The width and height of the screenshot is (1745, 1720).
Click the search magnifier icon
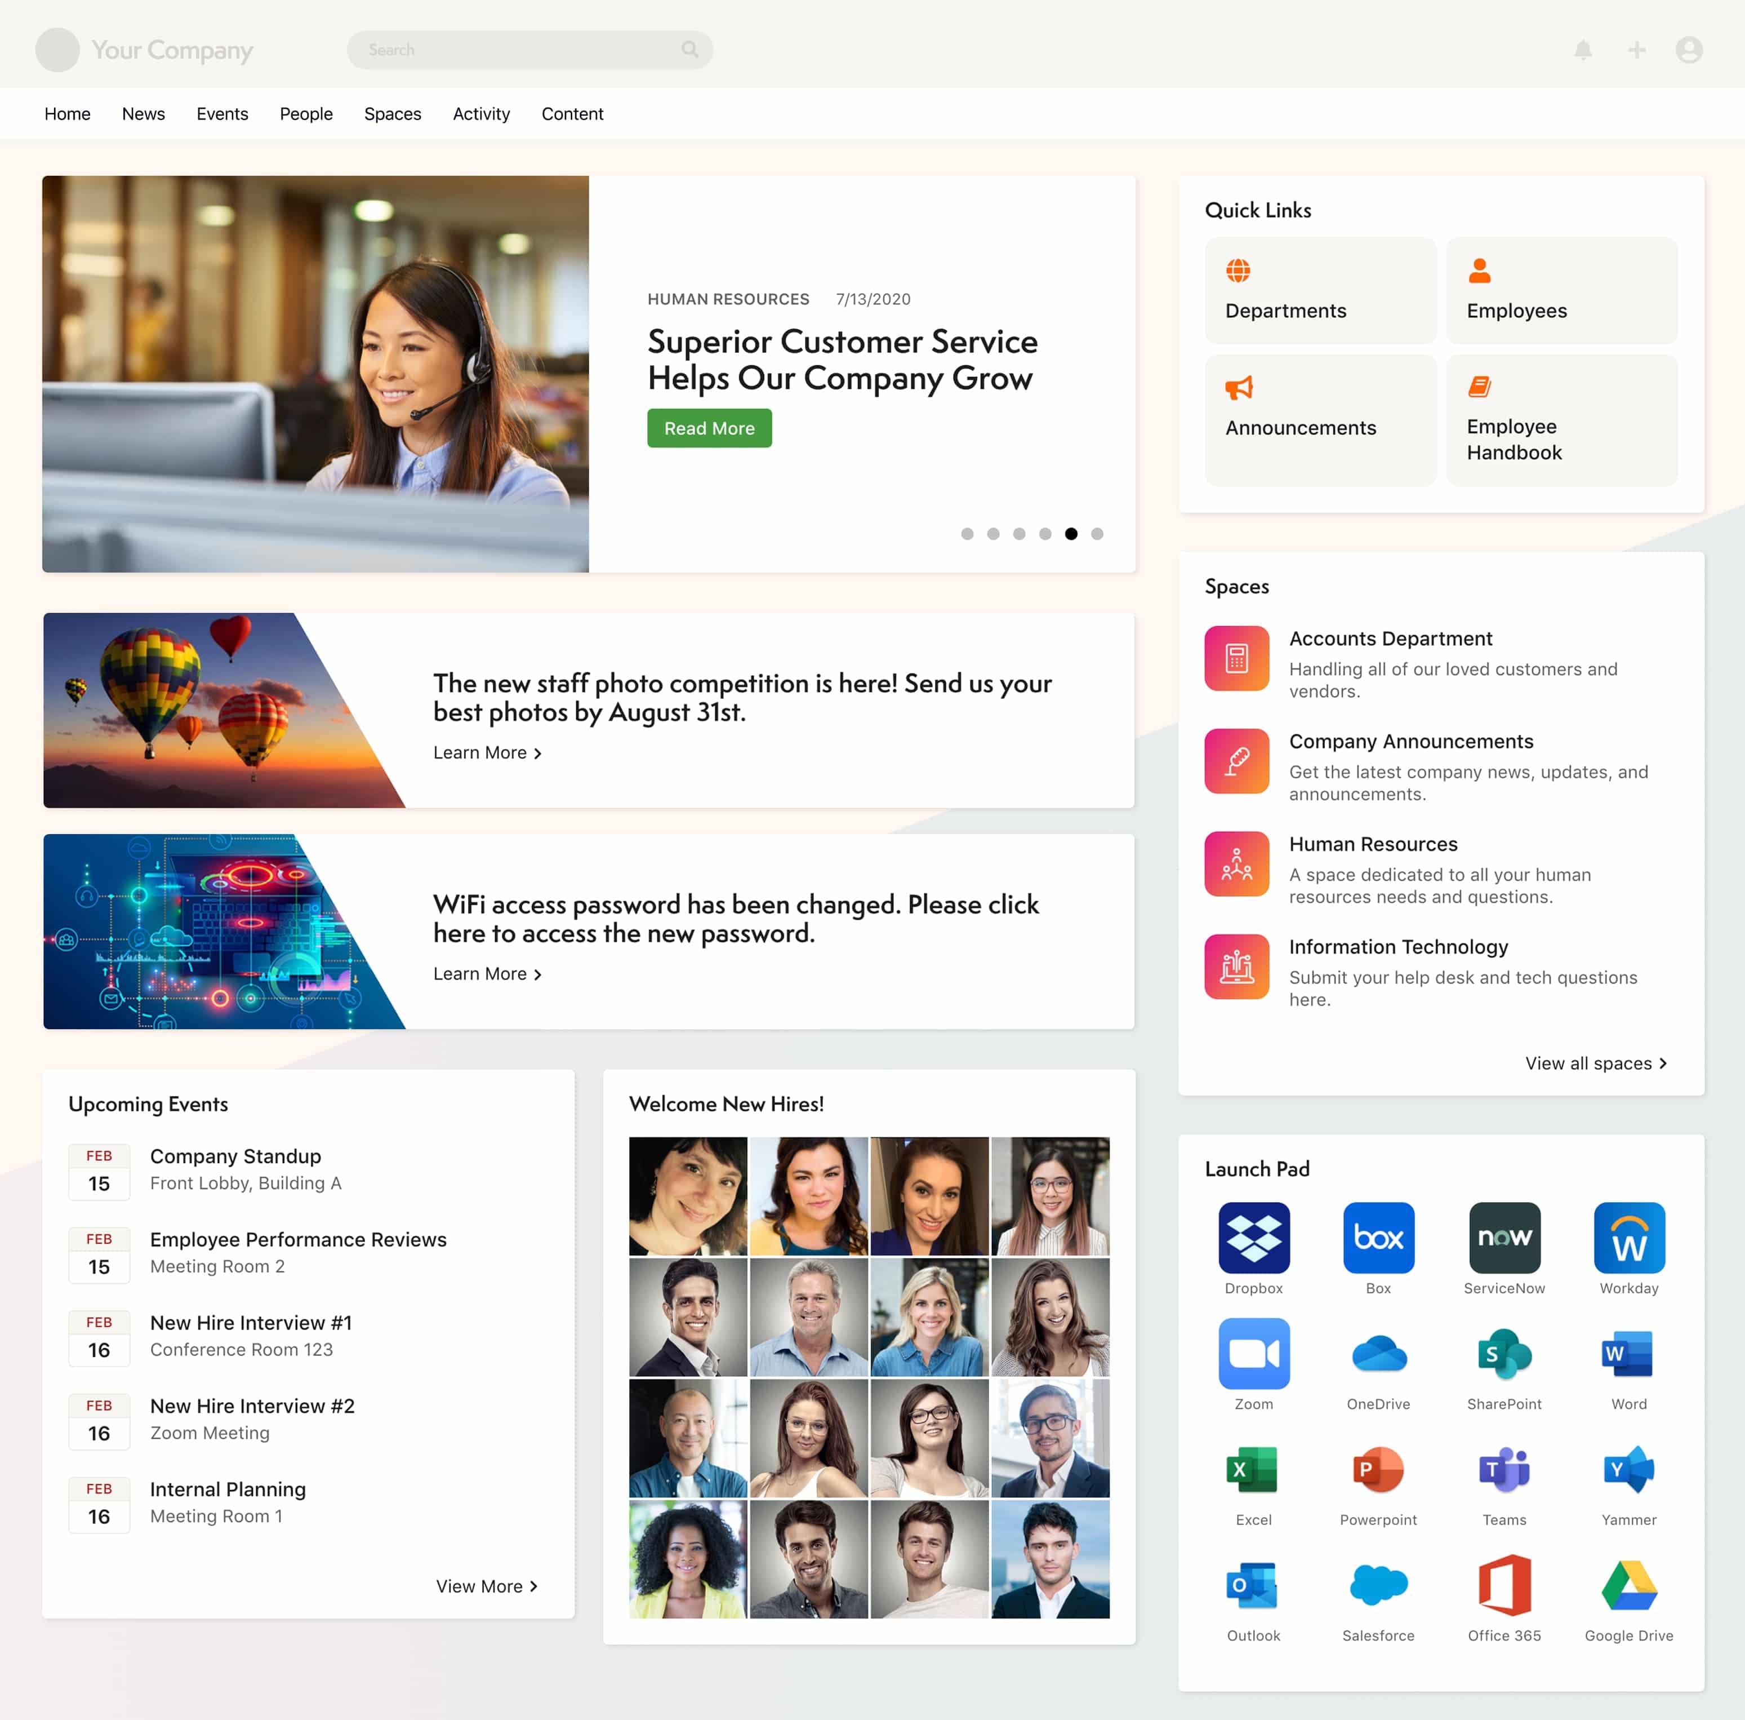pos(689,51)
